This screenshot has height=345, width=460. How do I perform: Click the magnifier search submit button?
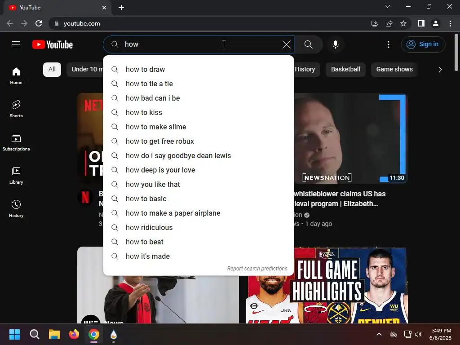(x=308, y=44)
